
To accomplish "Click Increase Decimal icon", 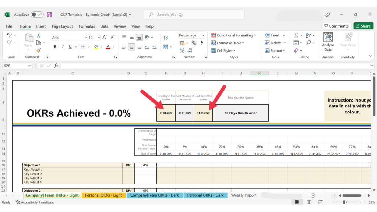I will coord(182,50).
